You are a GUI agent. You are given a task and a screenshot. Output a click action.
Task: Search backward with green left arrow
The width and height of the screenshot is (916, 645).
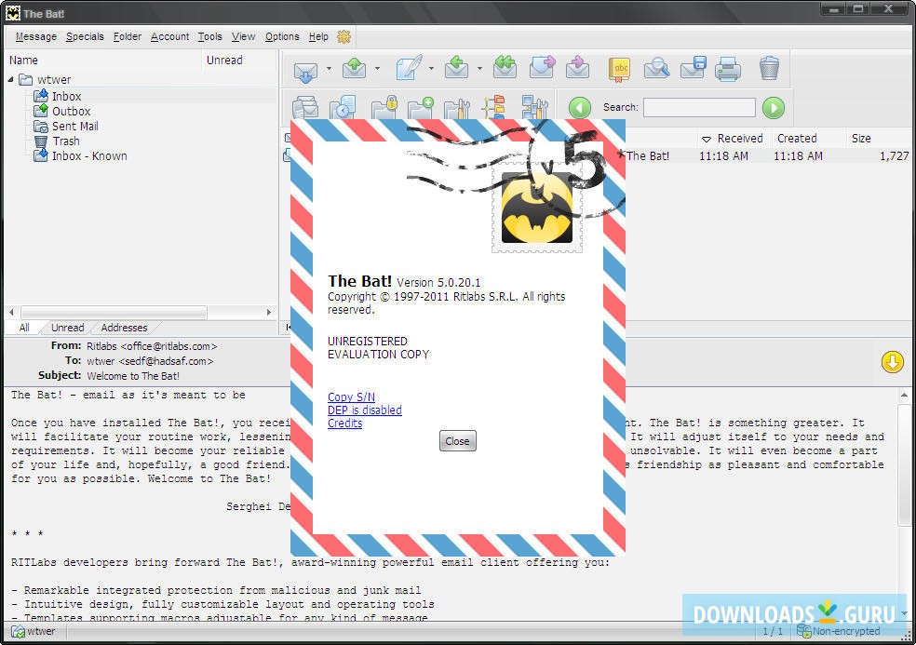[580, 108]
